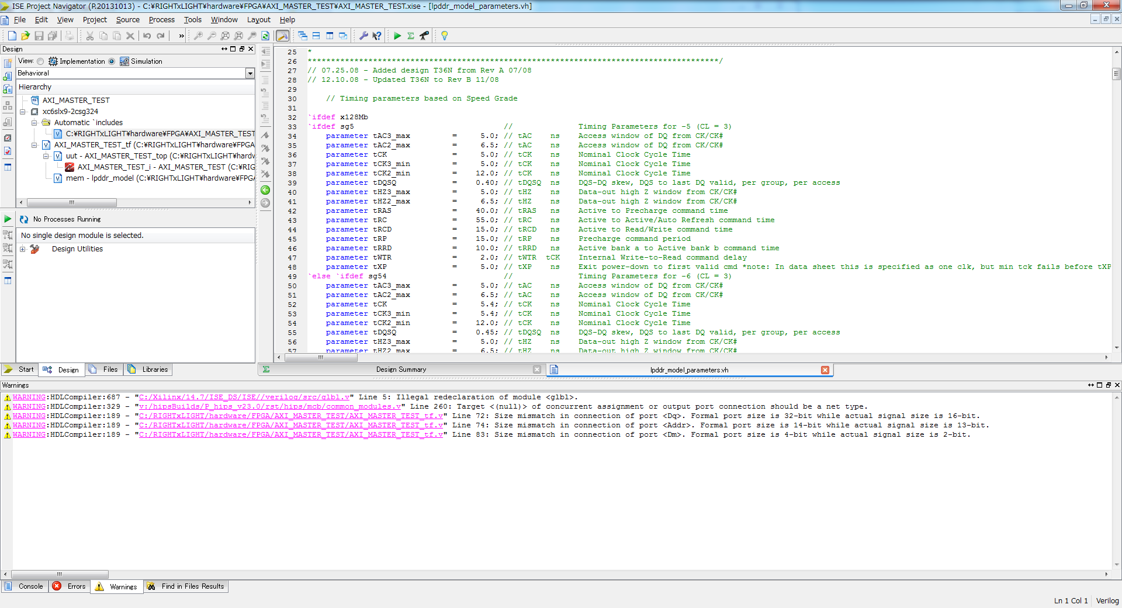Screen dimensions: 1122x608
Task: Click the Refresh green arrows icon
Action: [x=265, y=36]
